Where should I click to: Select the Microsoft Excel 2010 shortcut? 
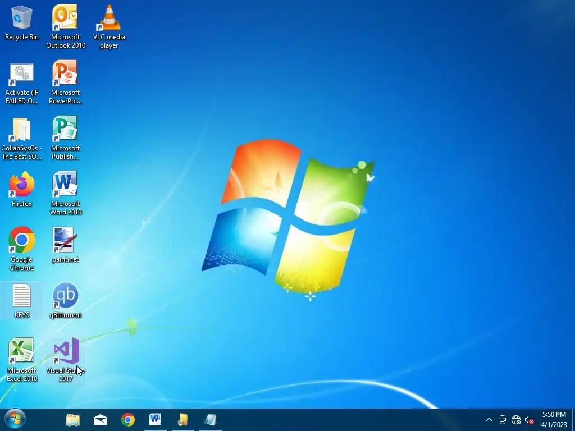click(x=22, y=360)
